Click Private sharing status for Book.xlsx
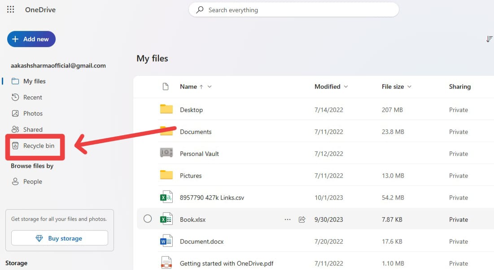Image resolution: width=494 pixels, height=270 pixels. click(459, 219)
